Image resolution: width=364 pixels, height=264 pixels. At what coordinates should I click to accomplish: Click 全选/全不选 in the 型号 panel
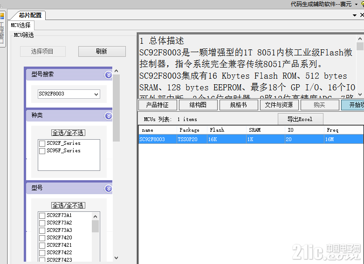68,205
